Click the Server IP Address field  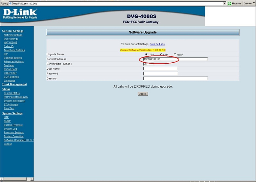tap(175, 59)
